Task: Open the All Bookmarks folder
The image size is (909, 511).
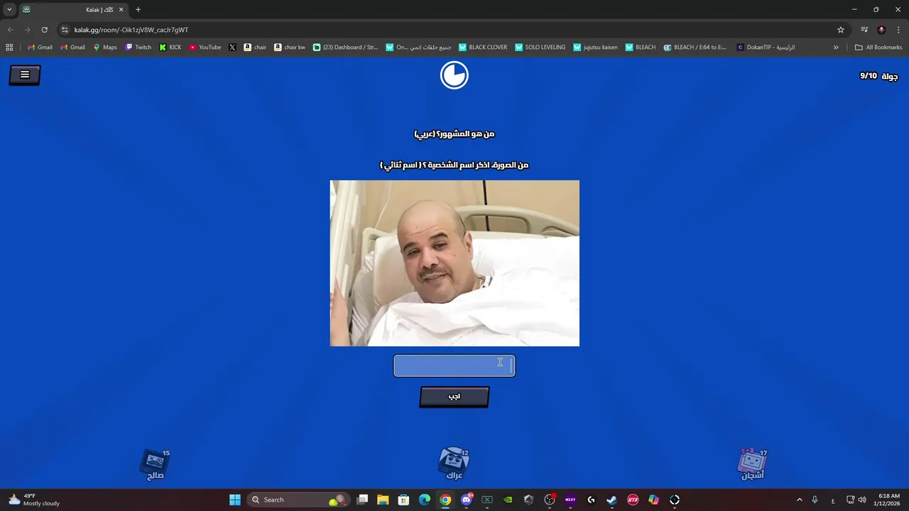Action: click(x=878, y=48)
